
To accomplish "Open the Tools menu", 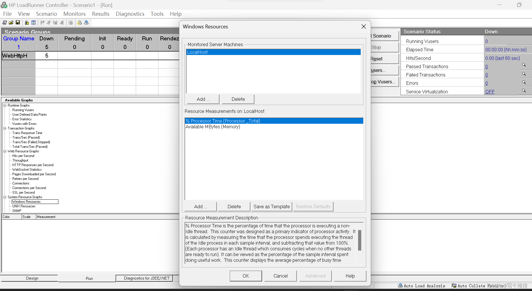I will click(x=157, y=14).
